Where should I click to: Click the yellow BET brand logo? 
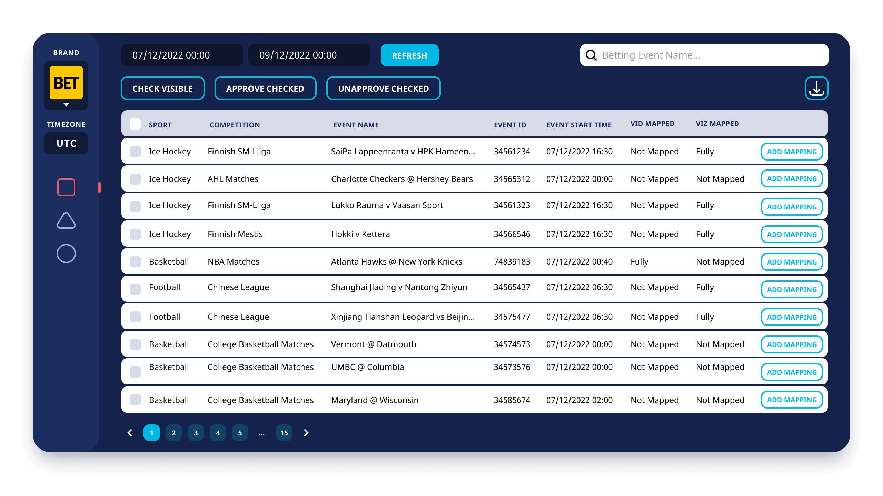point(66,83)
